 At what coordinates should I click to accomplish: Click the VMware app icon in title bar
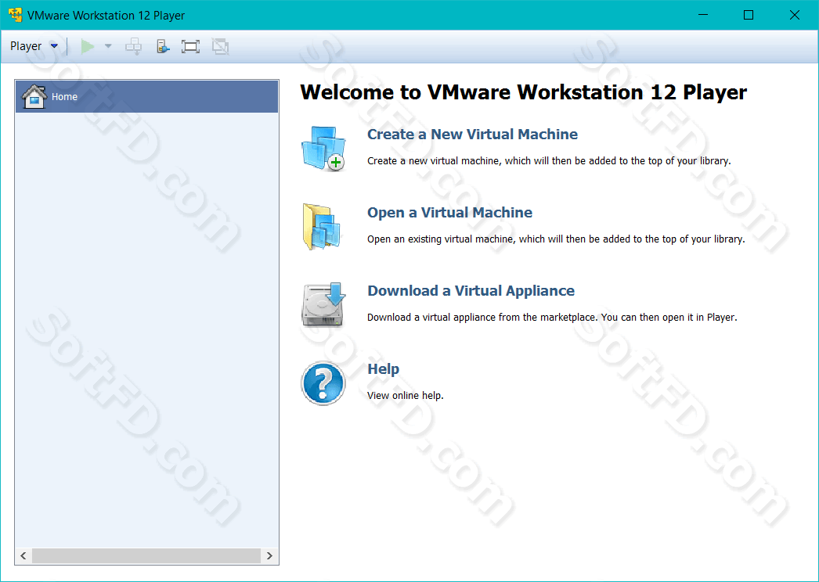[x=15, y=15]
